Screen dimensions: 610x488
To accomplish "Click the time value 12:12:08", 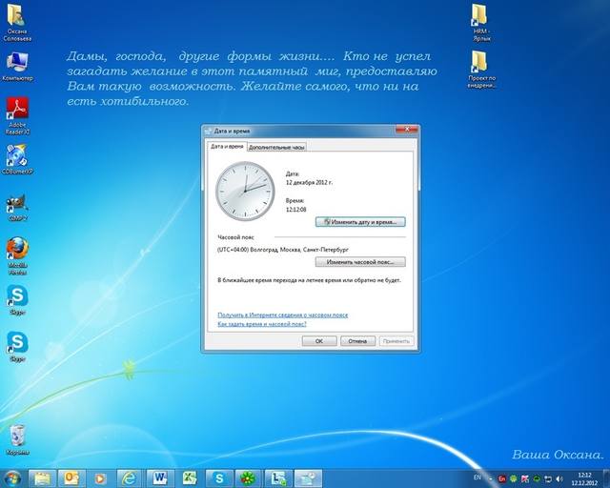I will (296, 210).
